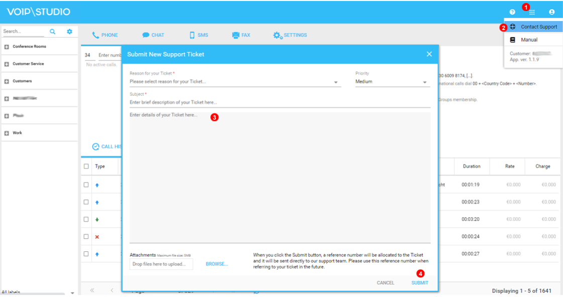Select the SMS icon in the navigation bar
The image size is (563, 297).
click(192, 35)
